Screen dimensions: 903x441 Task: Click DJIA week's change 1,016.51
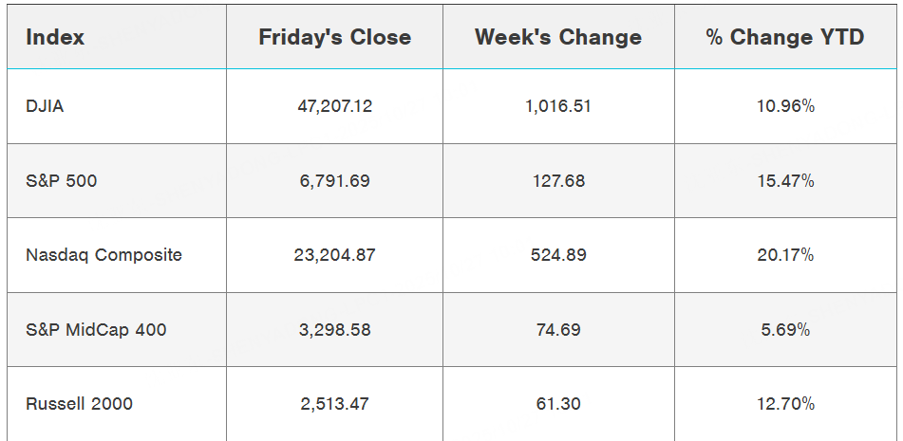click(558, 106)
